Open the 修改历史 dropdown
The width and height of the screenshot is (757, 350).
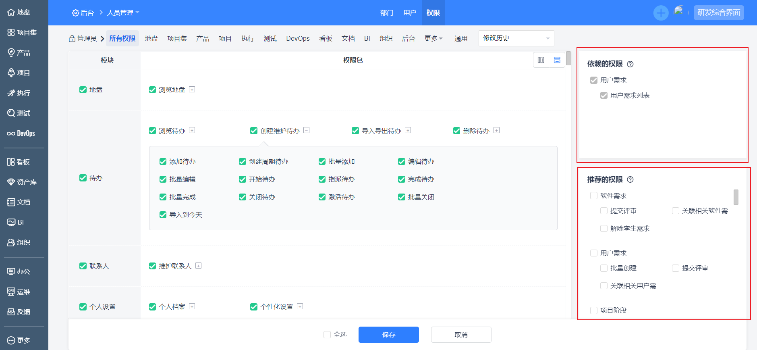point(516,38)
